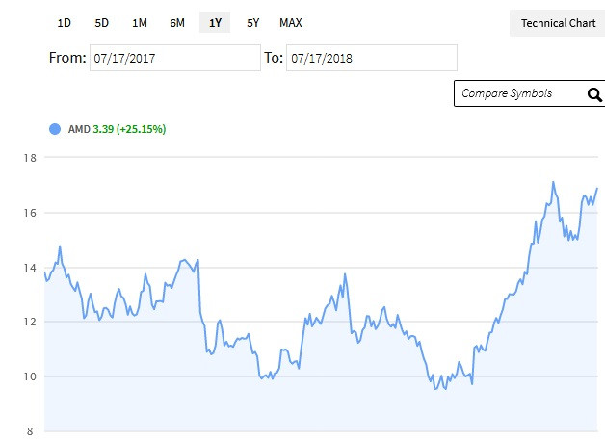This screenshot has width=605, height=441.
Task: Choose the 1M time period
Action: 140,23
